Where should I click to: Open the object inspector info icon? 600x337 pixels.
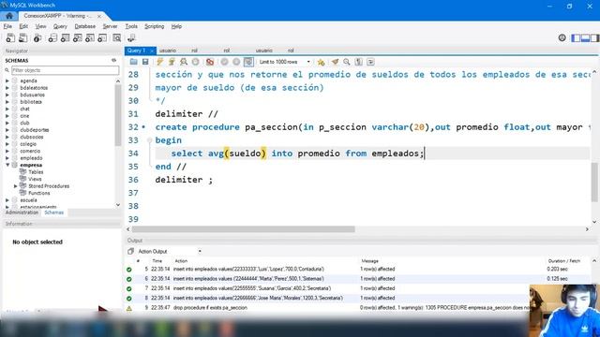pyautogui.click(x=37, y=37)
